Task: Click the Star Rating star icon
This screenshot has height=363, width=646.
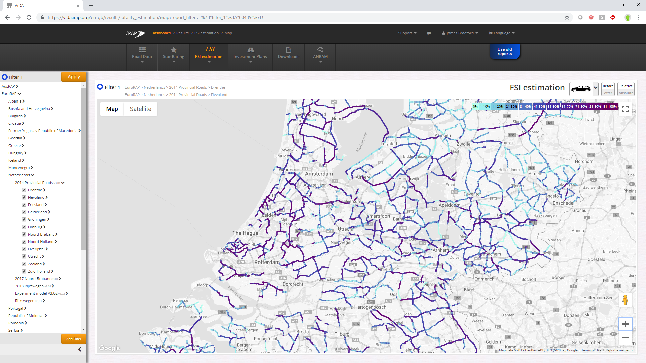Action: point(173,50)
